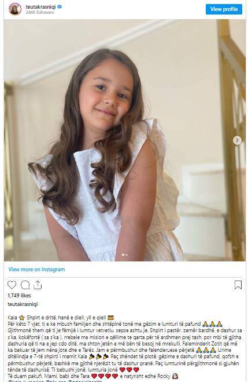Like the post with the heart icon

[12, 285]
